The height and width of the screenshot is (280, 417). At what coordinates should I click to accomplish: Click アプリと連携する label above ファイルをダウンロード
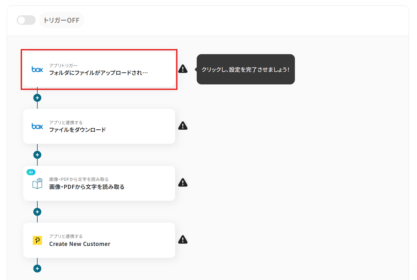click(66, 122)
